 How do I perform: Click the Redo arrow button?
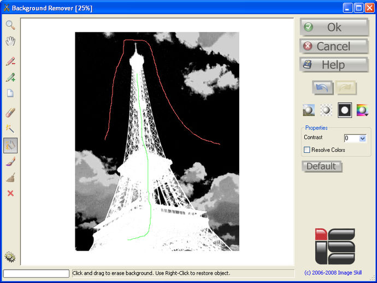(x=346, y=87)
